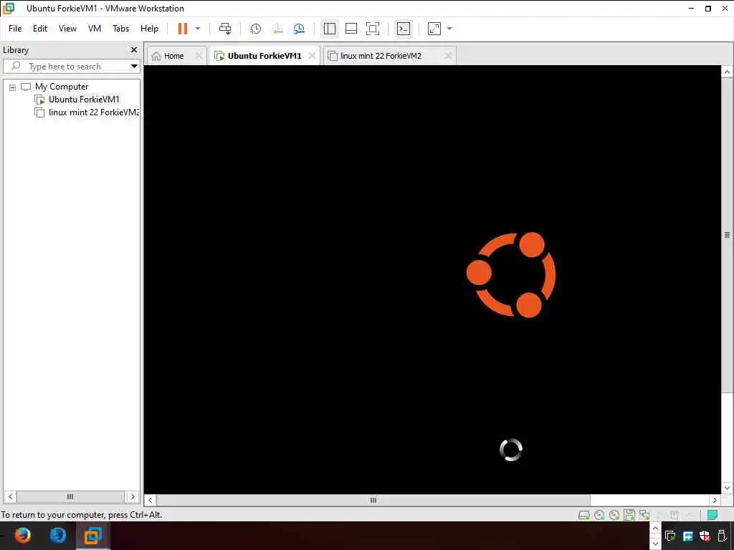This screenshot has width=734, height=550.
Task: Open the blue globe browser in taskbar
Action: click(58, 535)
